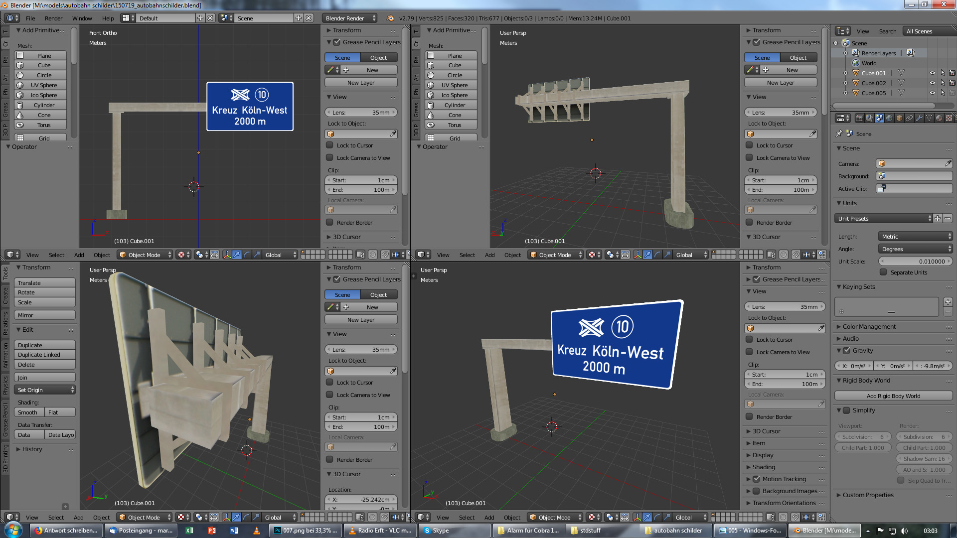
Task: Switch to the Object tab in Grease Pencil Layers
Action: (x=378, y=58)
